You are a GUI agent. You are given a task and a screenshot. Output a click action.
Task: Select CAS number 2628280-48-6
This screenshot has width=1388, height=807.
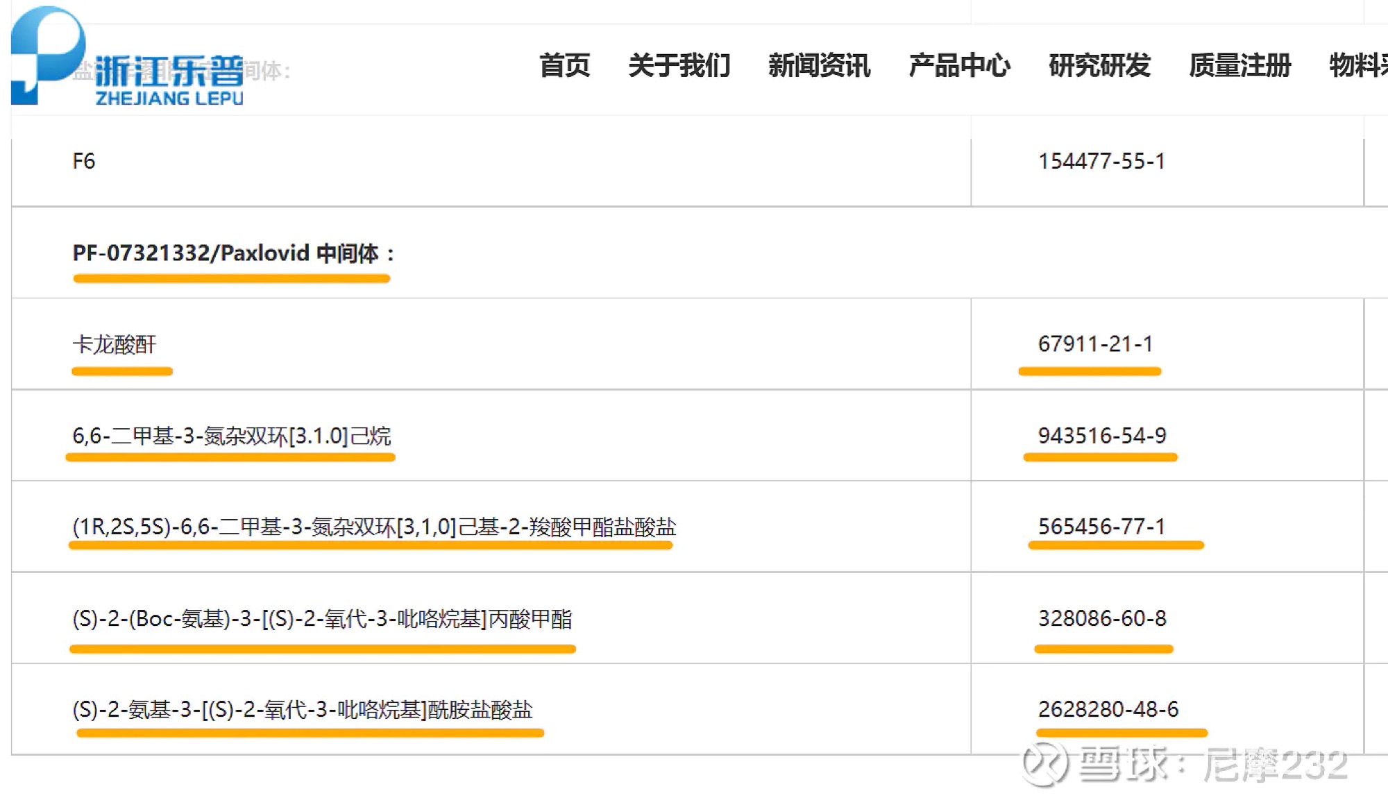click(x=1108, y=709)
